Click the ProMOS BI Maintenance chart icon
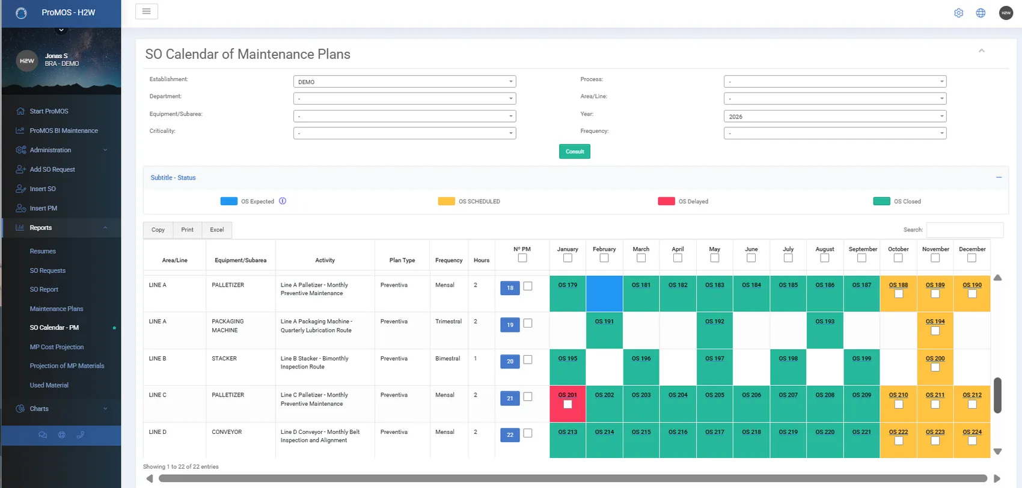This screenshot has height=488, width=1022. (20, 130)
